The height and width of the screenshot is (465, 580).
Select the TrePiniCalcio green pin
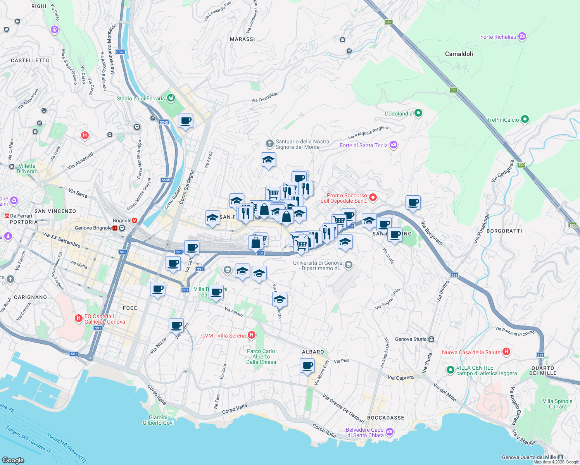pos(525,119)
